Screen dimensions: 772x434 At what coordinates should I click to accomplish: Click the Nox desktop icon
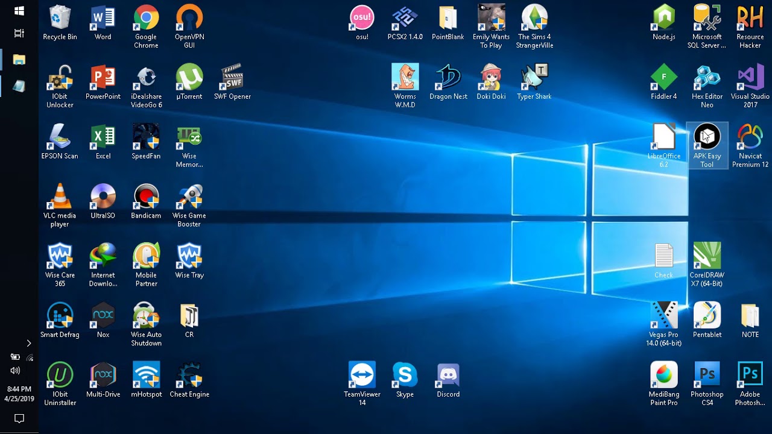[103, 321]
